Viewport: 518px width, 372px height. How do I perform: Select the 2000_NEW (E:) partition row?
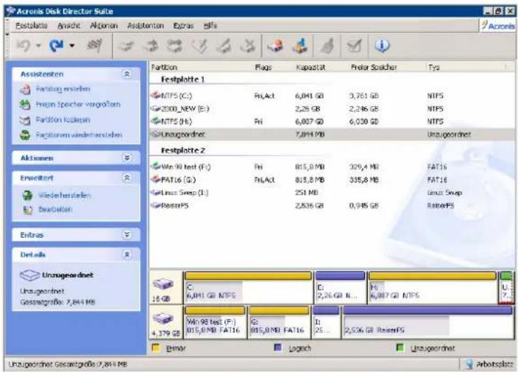point(332,109)
